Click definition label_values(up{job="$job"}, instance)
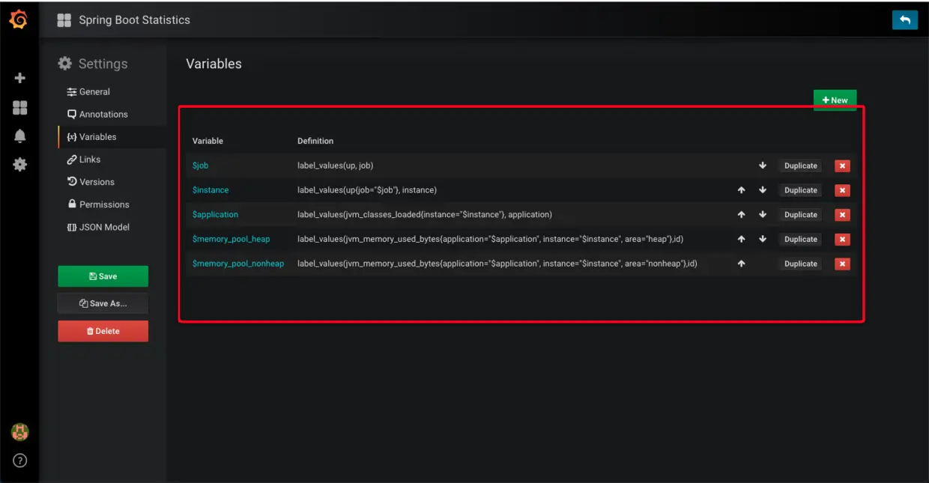Image resolution: width=929 pixels, height=483 pixels. pos(367,190)
